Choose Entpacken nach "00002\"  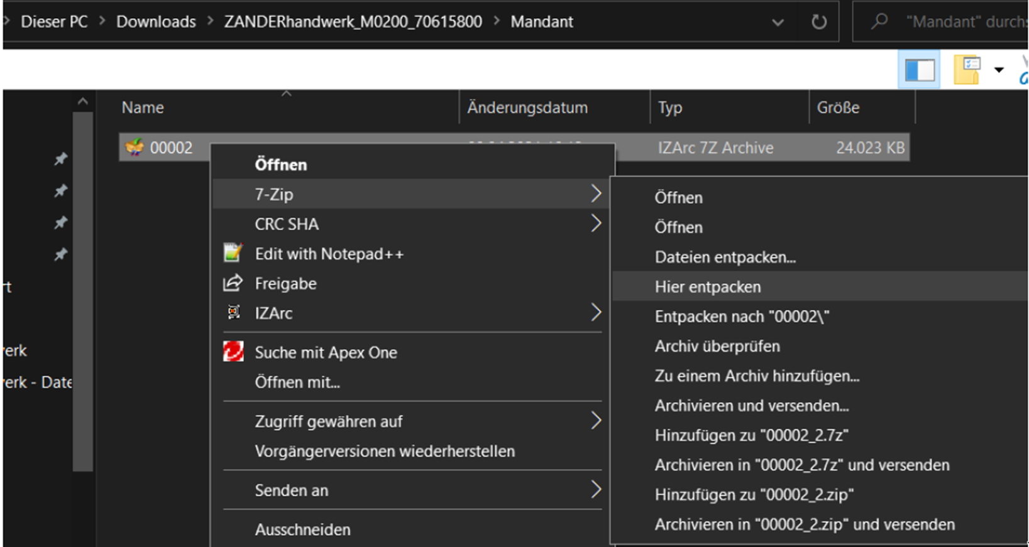click(742, 317)
